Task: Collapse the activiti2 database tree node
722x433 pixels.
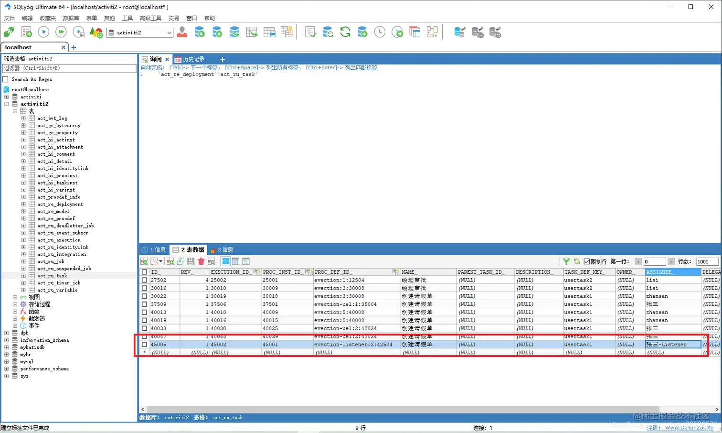Action: (6, 104)
